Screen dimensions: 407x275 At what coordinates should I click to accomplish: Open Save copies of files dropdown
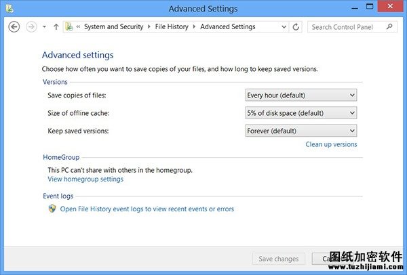pos(301,95)
